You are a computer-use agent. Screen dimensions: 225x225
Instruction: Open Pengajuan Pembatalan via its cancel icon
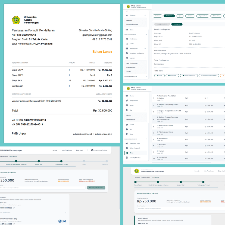click(x=127, y=53)
